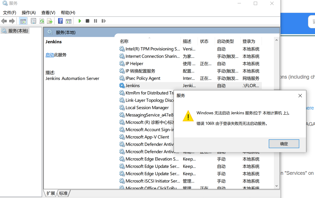Click the export list toolbar icon
The image size is (315, 198).
tap(49, 21)
